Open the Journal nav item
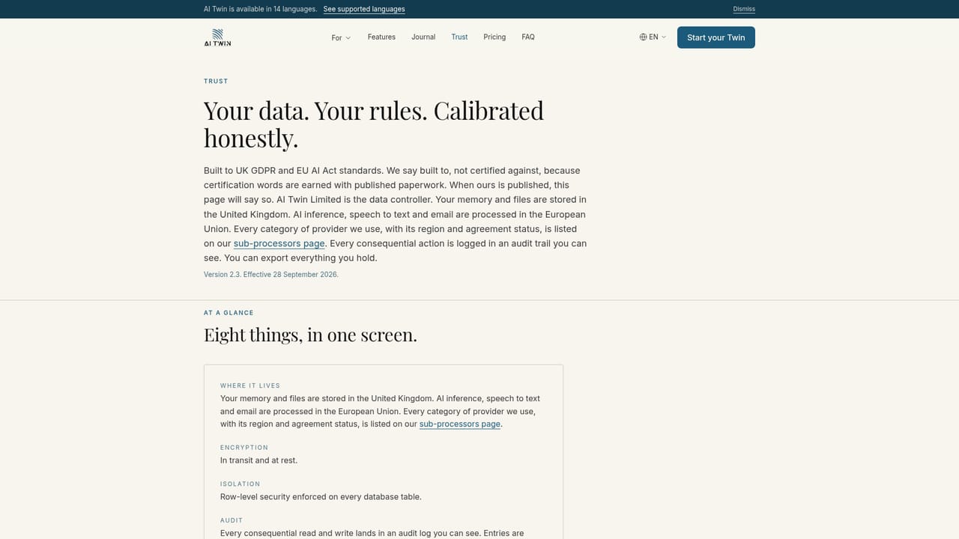Image resolution: width=959 pixels, height=539 pixels. pos(423,37)
